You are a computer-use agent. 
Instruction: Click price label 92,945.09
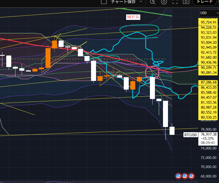click(x=208, y=48)
